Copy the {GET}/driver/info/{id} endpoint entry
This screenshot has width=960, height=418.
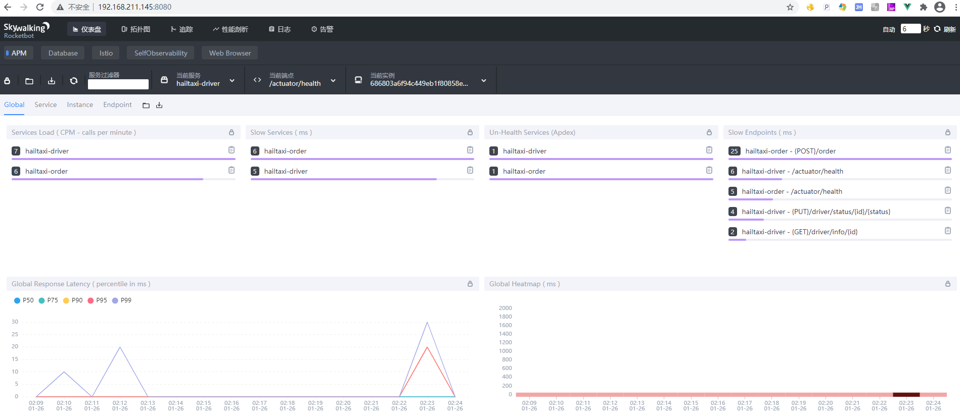pyautogui.click(x=948, y=231)
